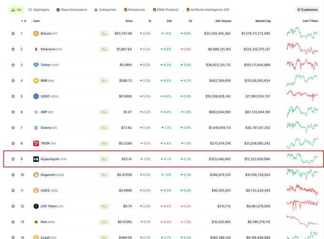The height and width of the screenshot is (239, 324).
Task: Click the XRP cross logo
Action: [36, 112]
